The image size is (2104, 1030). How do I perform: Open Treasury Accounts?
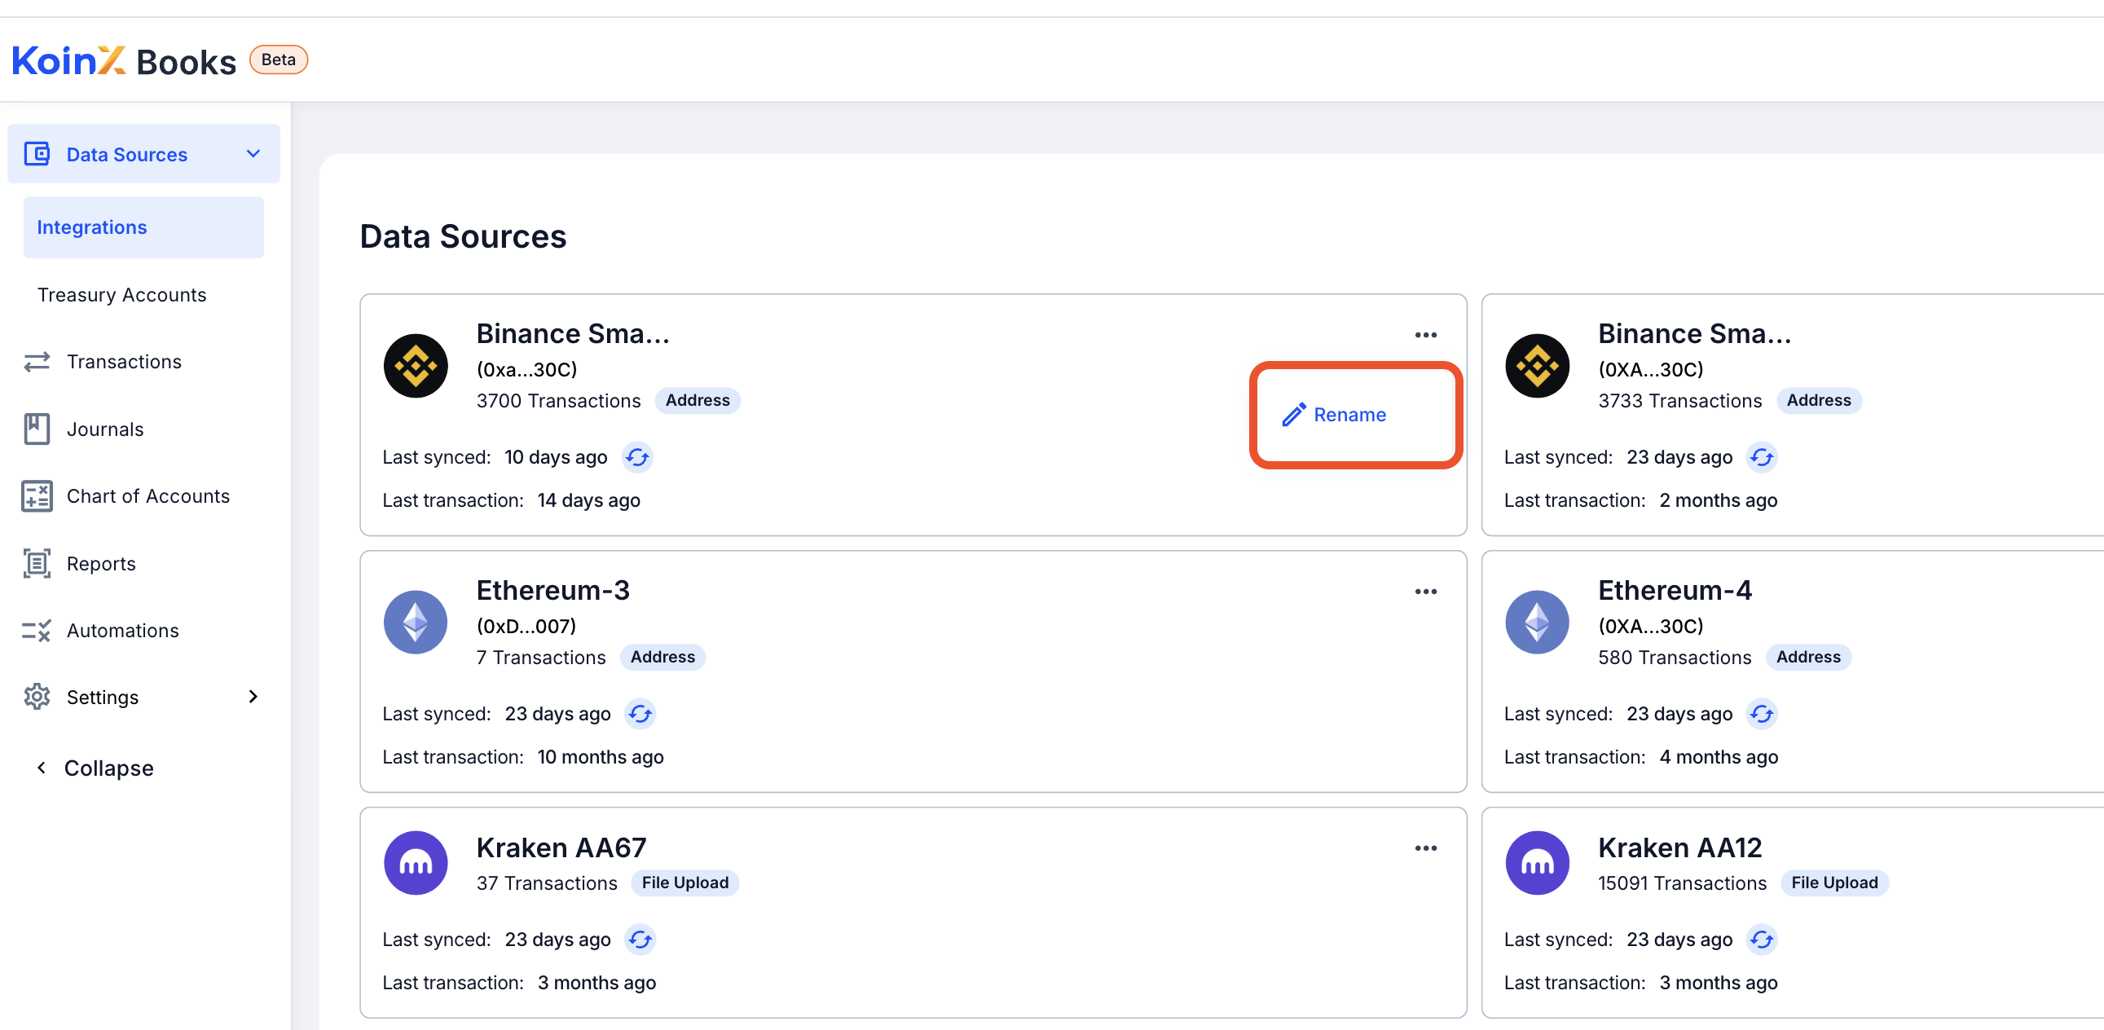pyautogui.click(x=121, y=295)
